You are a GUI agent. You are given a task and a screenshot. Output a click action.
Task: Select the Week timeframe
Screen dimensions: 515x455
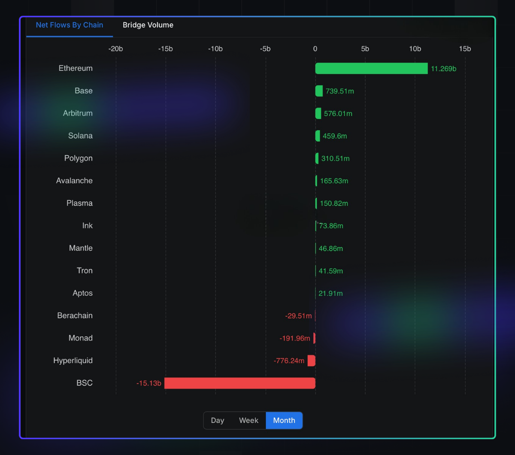click(x=248, y=420)
